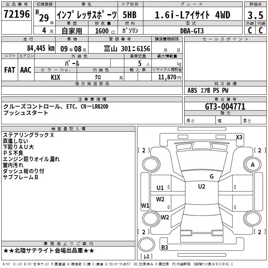This screenshot has width=268, height=268.
Task: Click the chassis number GT3-004771
Action: [x=225, y=107]
